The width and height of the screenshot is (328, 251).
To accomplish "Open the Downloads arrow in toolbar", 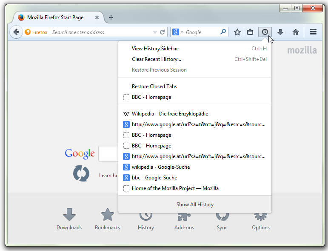I will pyautogui.click(x=280, y=32).
